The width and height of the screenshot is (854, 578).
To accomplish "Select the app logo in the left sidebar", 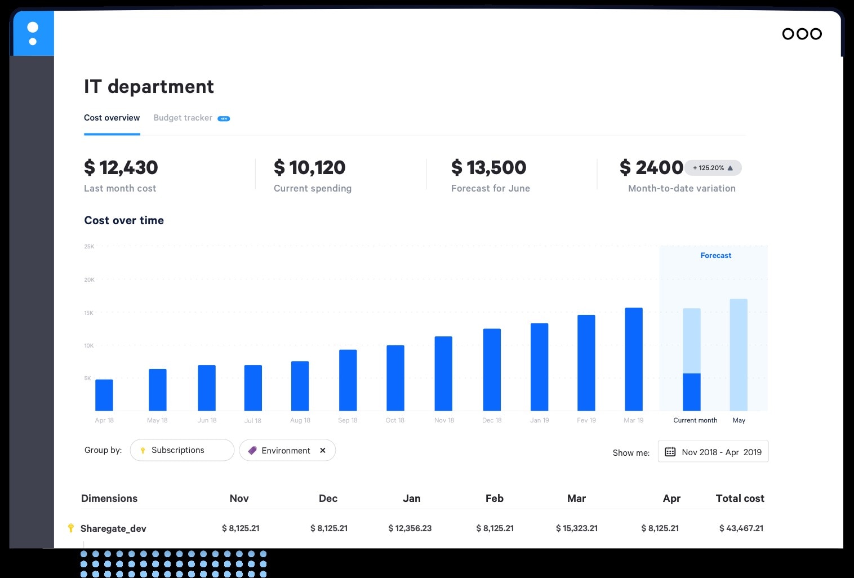I will 33,33.
